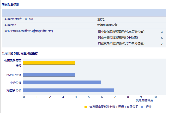
Task: Select the 行业 legend label
Action: pyautogui.click(x=148, y=107)
